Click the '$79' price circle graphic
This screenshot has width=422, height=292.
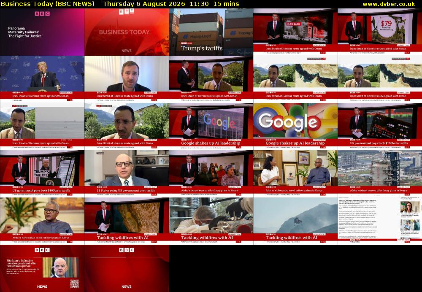coord(386,26)
